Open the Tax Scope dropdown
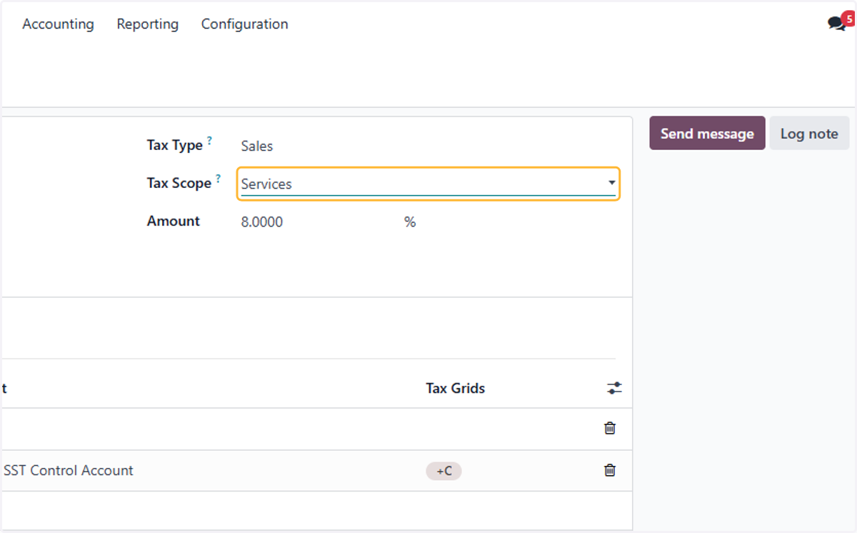 click(428, 184)
